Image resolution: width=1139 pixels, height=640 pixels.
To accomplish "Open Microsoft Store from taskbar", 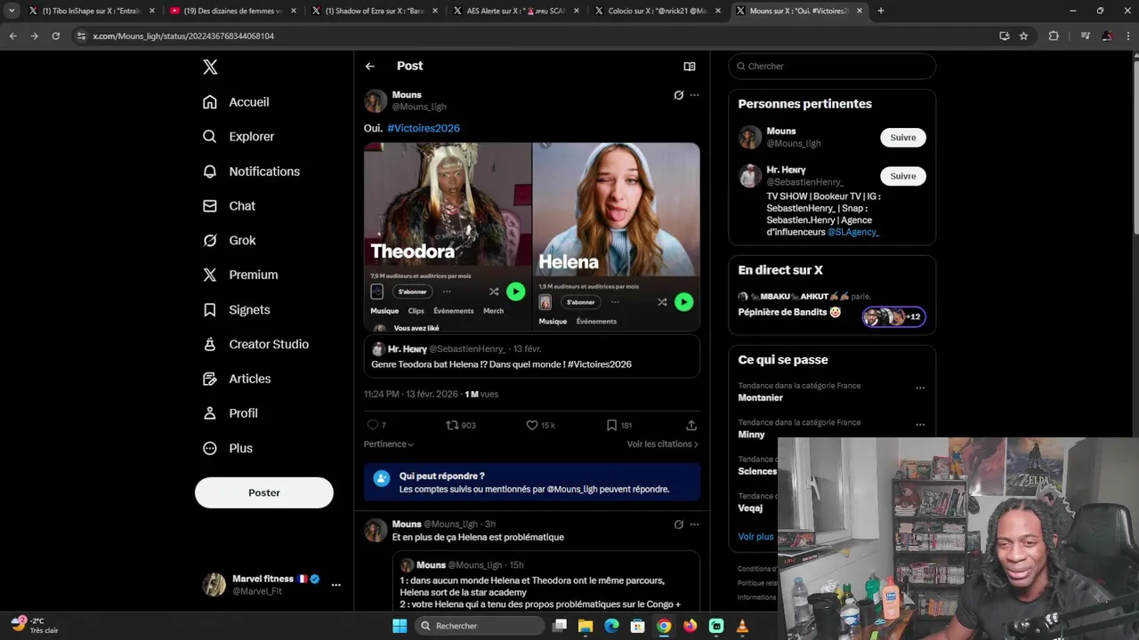I will [638, 626].
